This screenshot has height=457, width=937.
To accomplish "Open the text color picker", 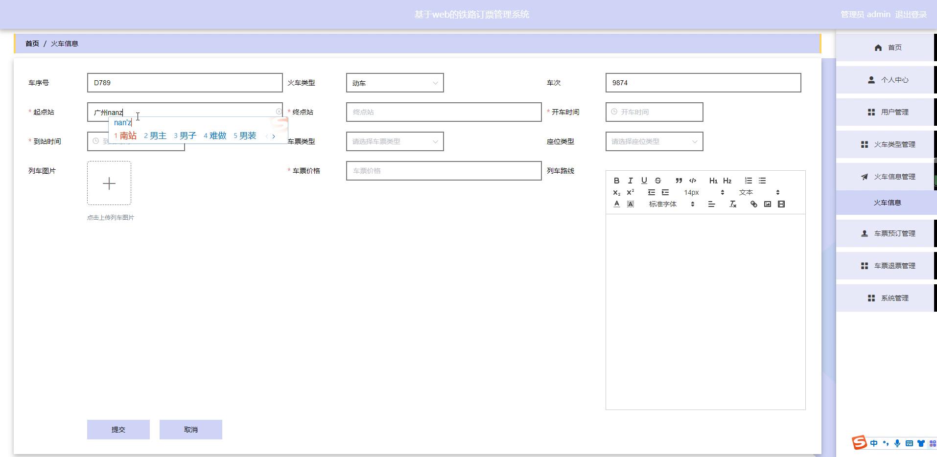I will (x=616, y=204).
